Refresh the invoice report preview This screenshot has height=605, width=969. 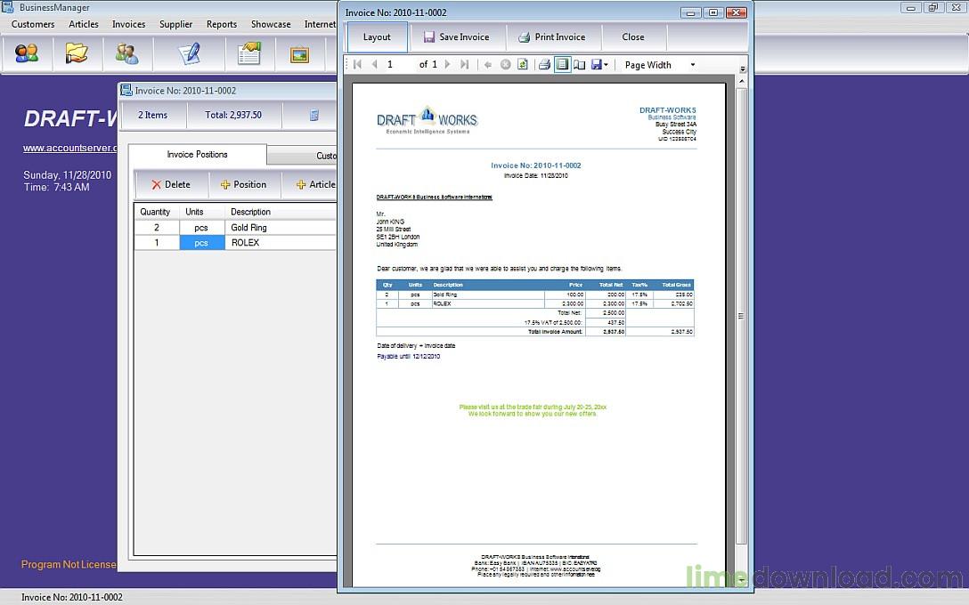click(522, 64)
